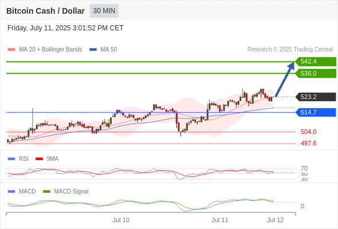Click the RSI legend swatch
This screenshot has height=229, width=338.
point(11,159)
